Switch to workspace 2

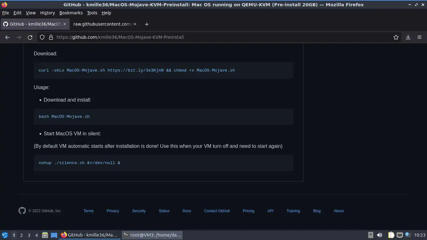[21, 235]
